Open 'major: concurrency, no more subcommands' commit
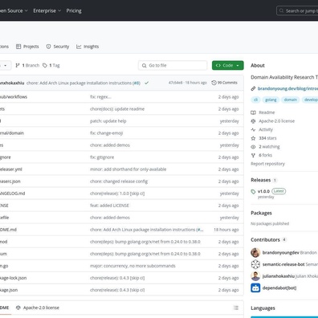Viewport: 318px width, 318px height. tap(132, 266)
